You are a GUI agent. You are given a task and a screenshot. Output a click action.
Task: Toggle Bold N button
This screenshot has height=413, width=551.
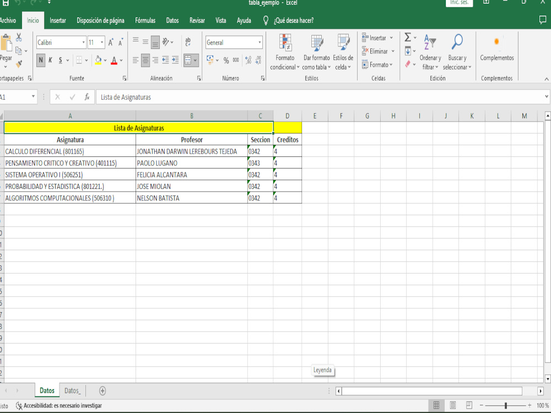41,60
